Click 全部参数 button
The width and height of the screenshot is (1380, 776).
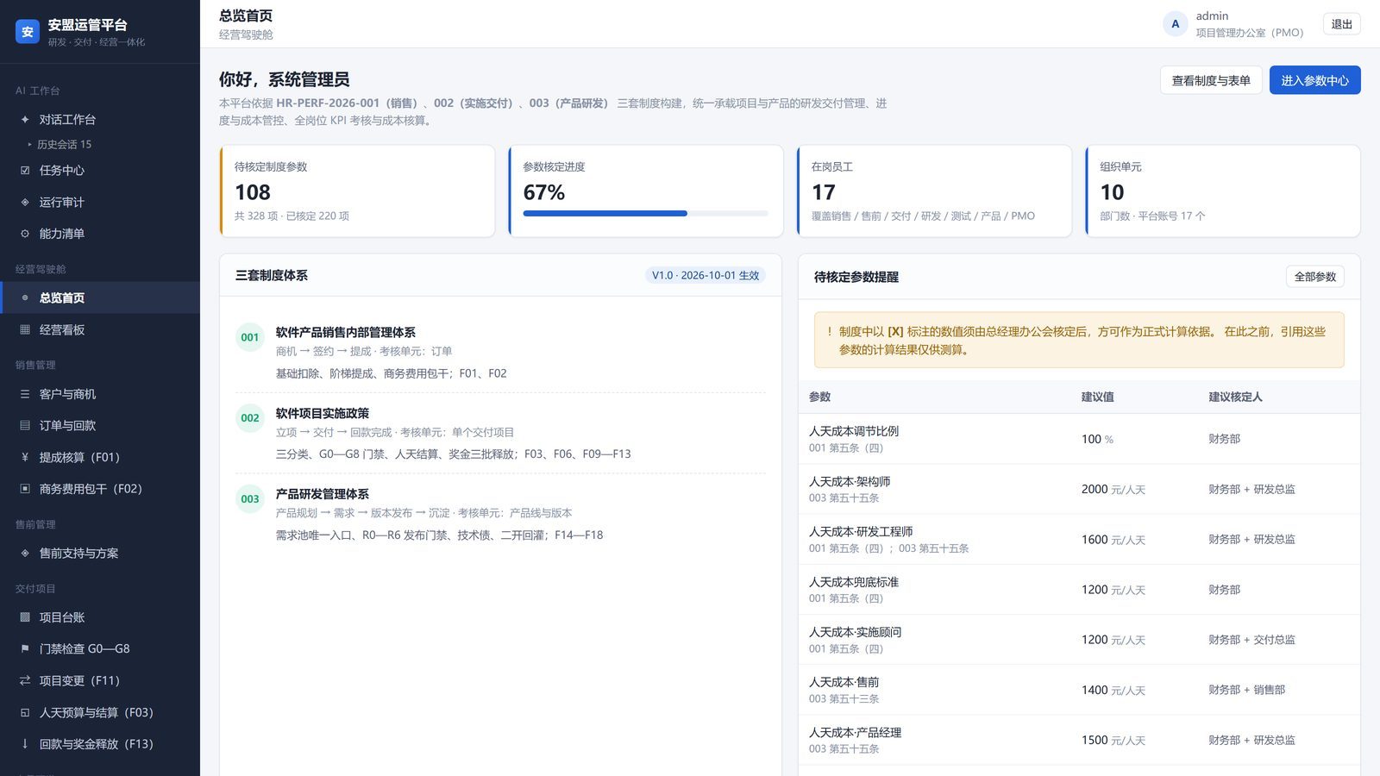[1314, 277]
